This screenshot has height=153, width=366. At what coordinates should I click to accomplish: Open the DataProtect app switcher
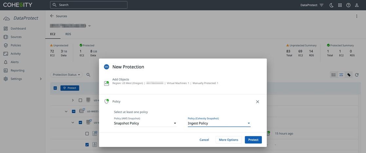point(312,5)
